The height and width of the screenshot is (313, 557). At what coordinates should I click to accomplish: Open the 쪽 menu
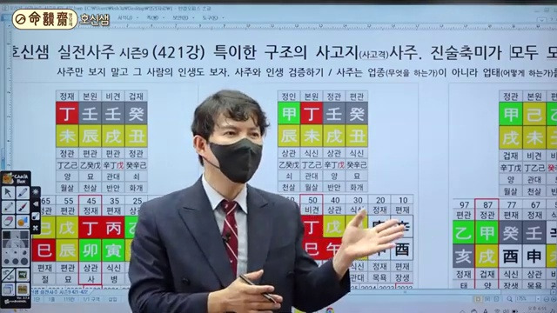pos(153,17)
